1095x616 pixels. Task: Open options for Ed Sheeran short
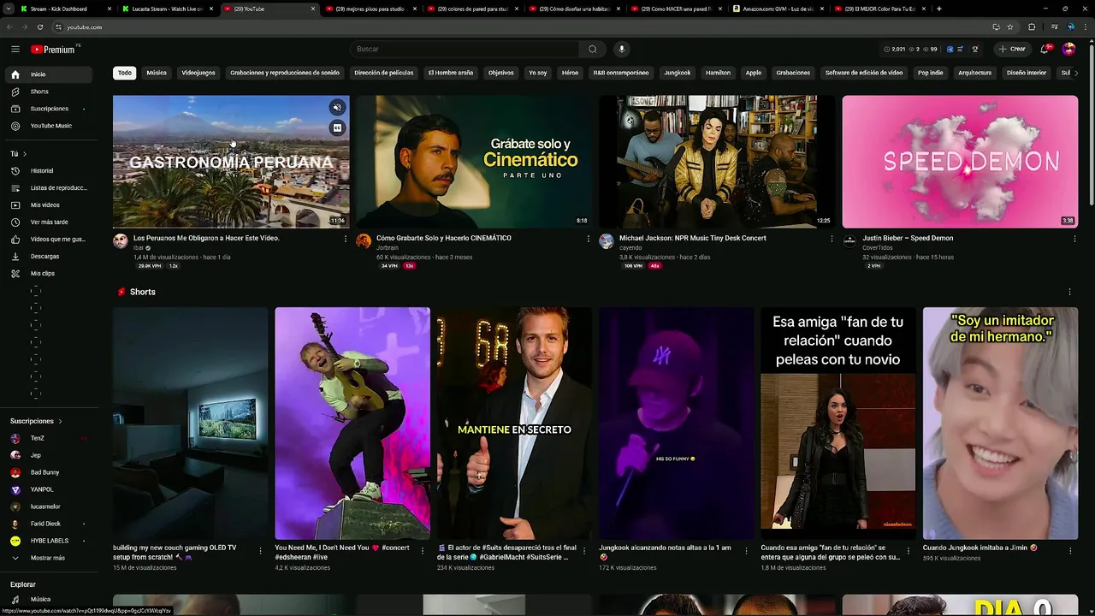(x=423, y=551)
